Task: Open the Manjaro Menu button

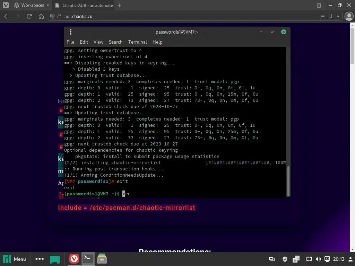Action: coord(15,259)
